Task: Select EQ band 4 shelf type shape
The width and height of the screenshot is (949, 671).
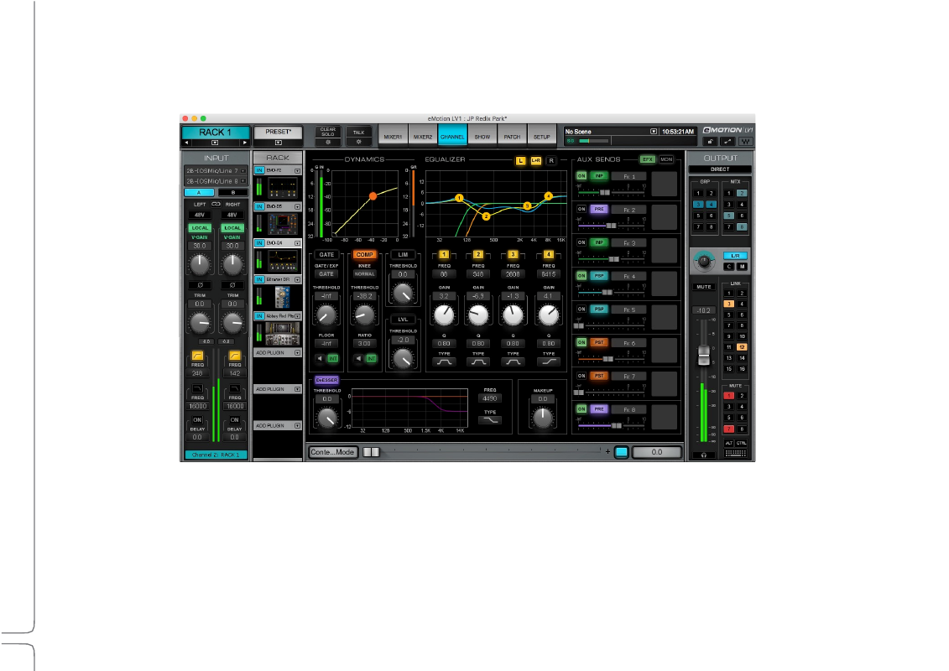Action: coord(548,362)
